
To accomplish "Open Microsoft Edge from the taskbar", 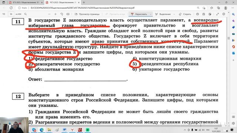I will pyautogui.click(x=41, y=130).
